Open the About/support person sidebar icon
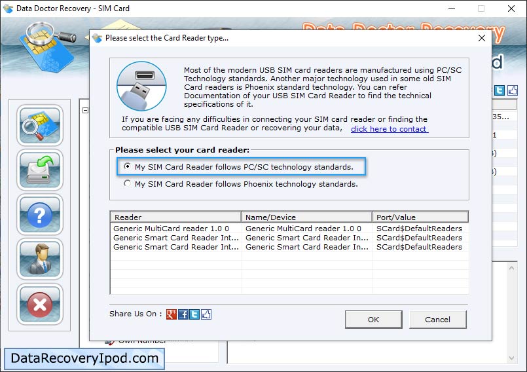Viewport: 527px width, 372px height. 40,259
